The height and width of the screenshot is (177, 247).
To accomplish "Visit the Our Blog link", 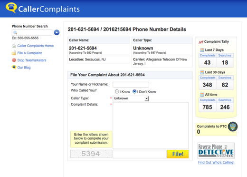I will point(24,68).
